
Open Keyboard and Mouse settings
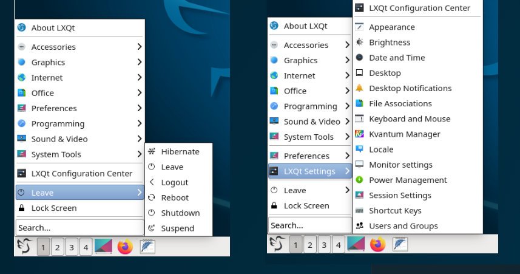409,119
